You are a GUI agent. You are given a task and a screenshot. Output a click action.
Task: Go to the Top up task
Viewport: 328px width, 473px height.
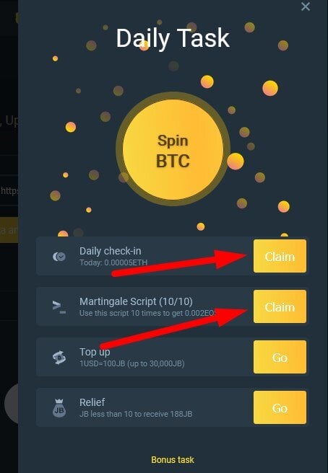pyautogui.click(x=280, y=357)
